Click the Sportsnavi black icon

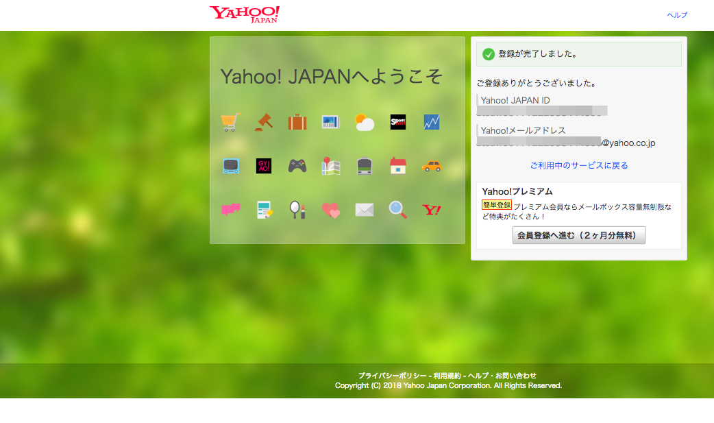(398, 122)
